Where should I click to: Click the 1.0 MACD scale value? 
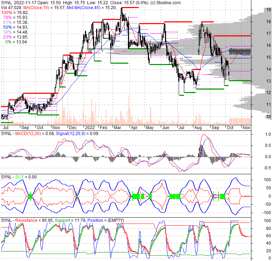268,134
